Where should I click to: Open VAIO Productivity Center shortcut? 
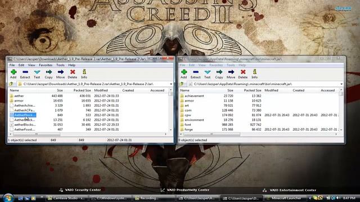click(185, 190)
